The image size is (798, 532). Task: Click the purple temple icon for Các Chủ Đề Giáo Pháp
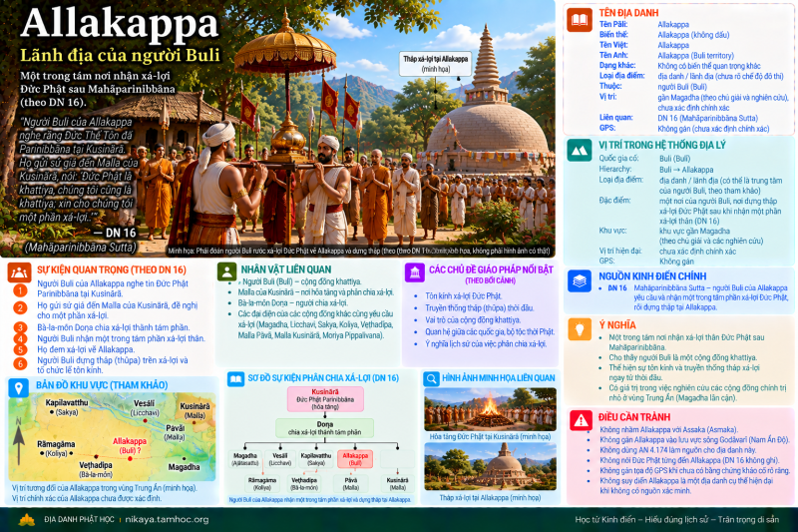[x=414, y=272]
